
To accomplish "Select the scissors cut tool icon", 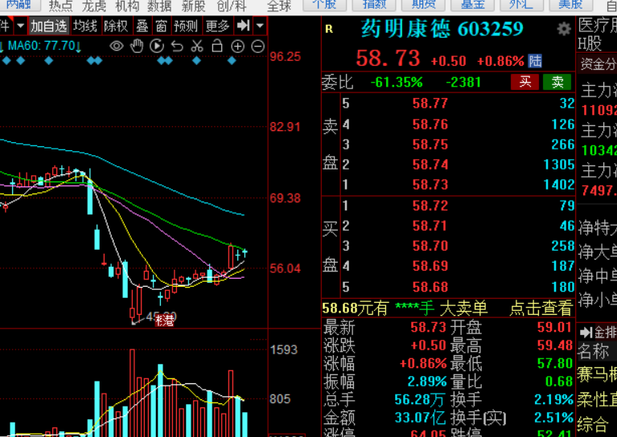I will 197,47.
